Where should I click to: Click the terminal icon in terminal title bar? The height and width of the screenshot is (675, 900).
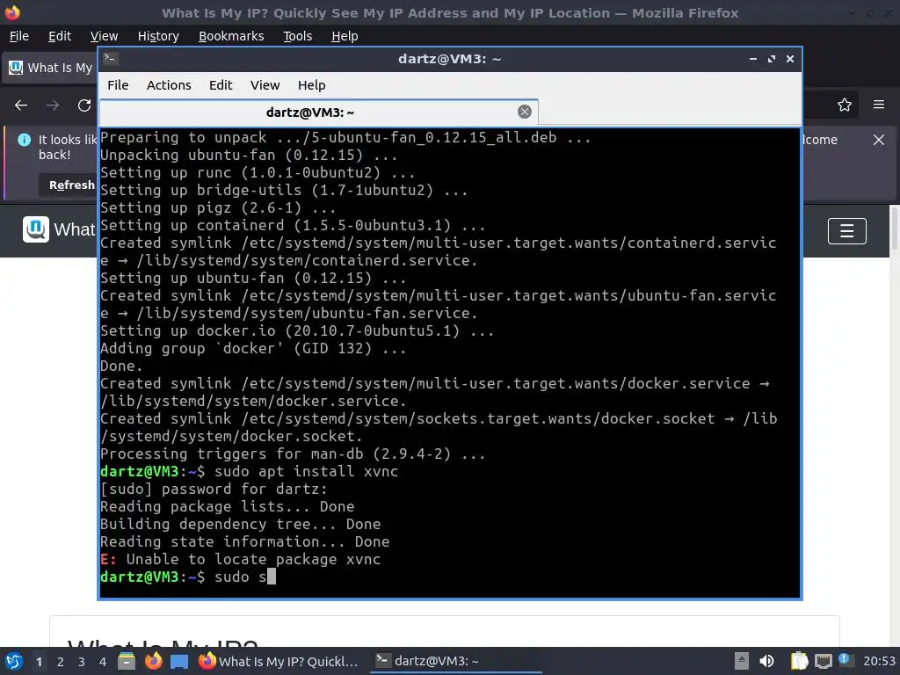111,59
